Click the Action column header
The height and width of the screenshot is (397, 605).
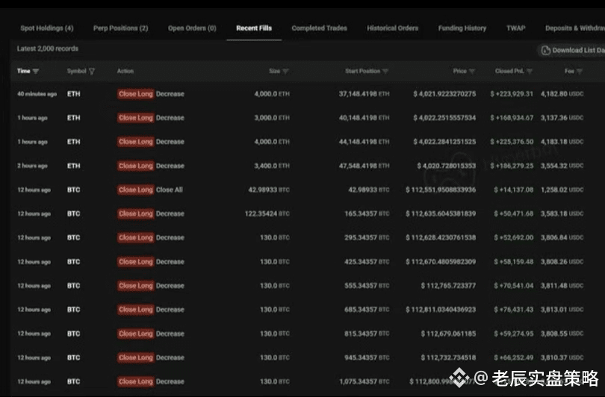[125, 71]
